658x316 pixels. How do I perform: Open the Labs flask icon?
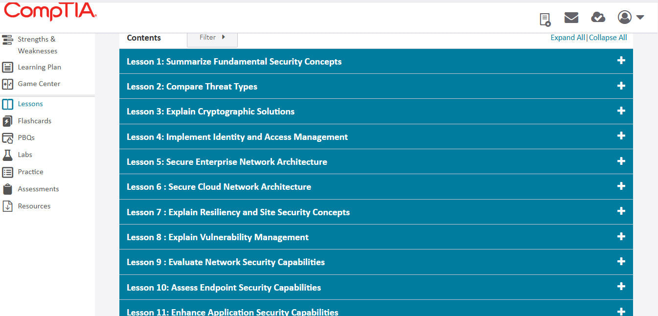point(8,155)
